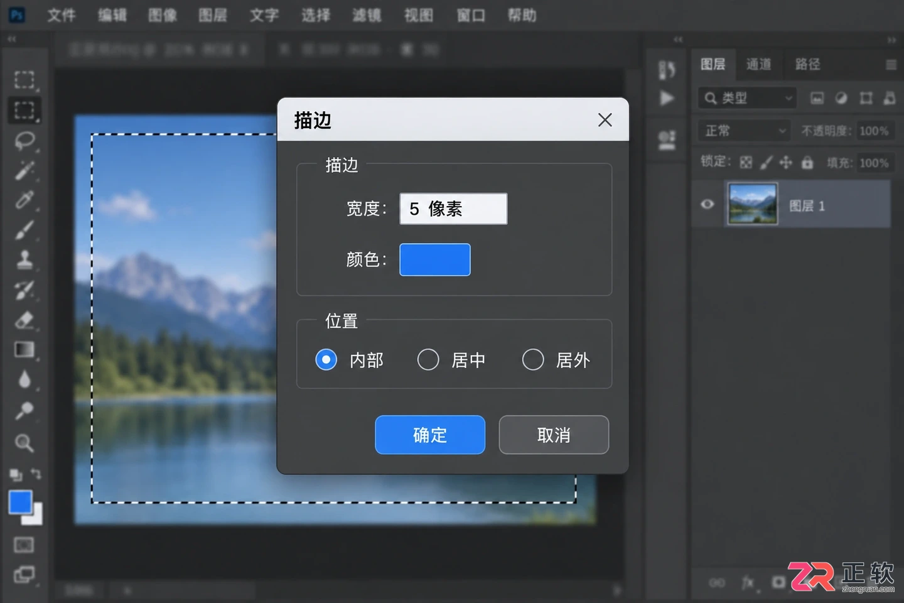Viewport: 904px width, 603px height.
Task: Open the 正常 blend mode dropdown
Action: point(744,131)
